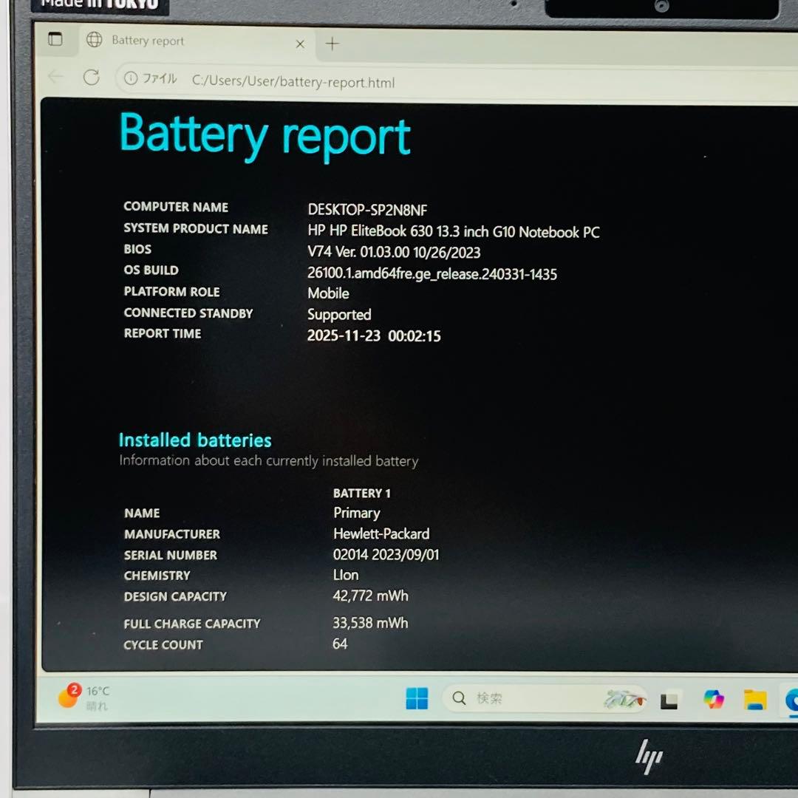Close the Battery report tab
Viewport: 798px width, 798px height.
(x=300, y=44)
